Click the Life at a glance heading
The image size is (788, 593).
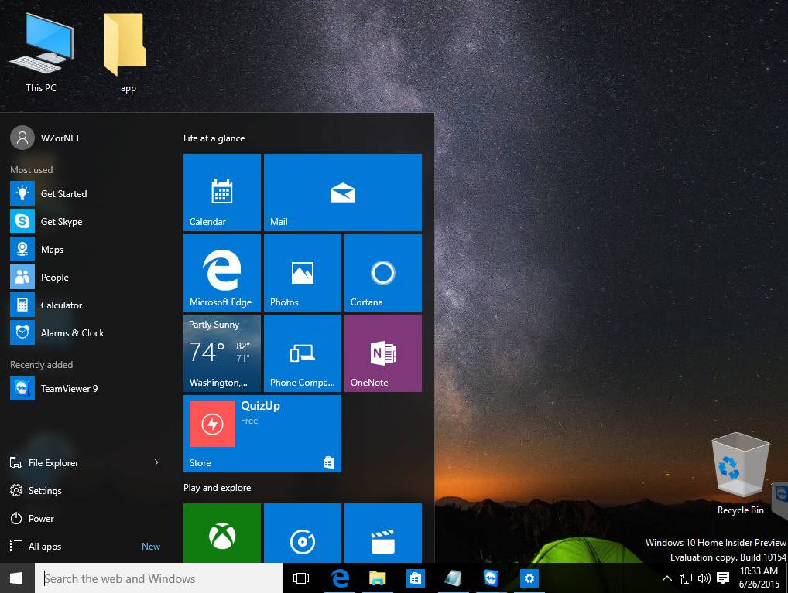[214, 138]
